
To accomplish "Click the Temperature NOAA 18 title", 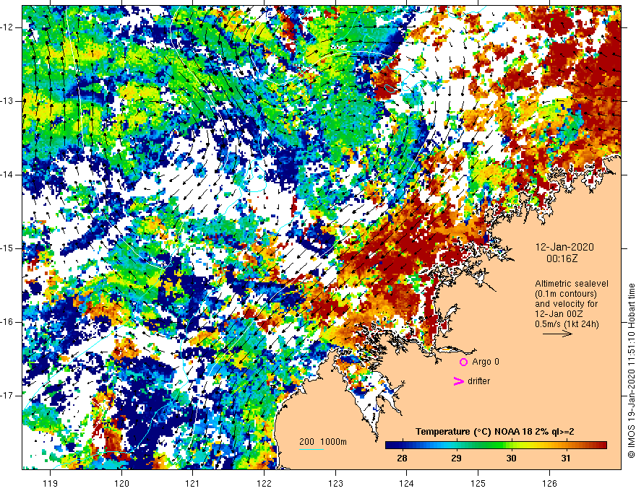I will coord(494,432).
